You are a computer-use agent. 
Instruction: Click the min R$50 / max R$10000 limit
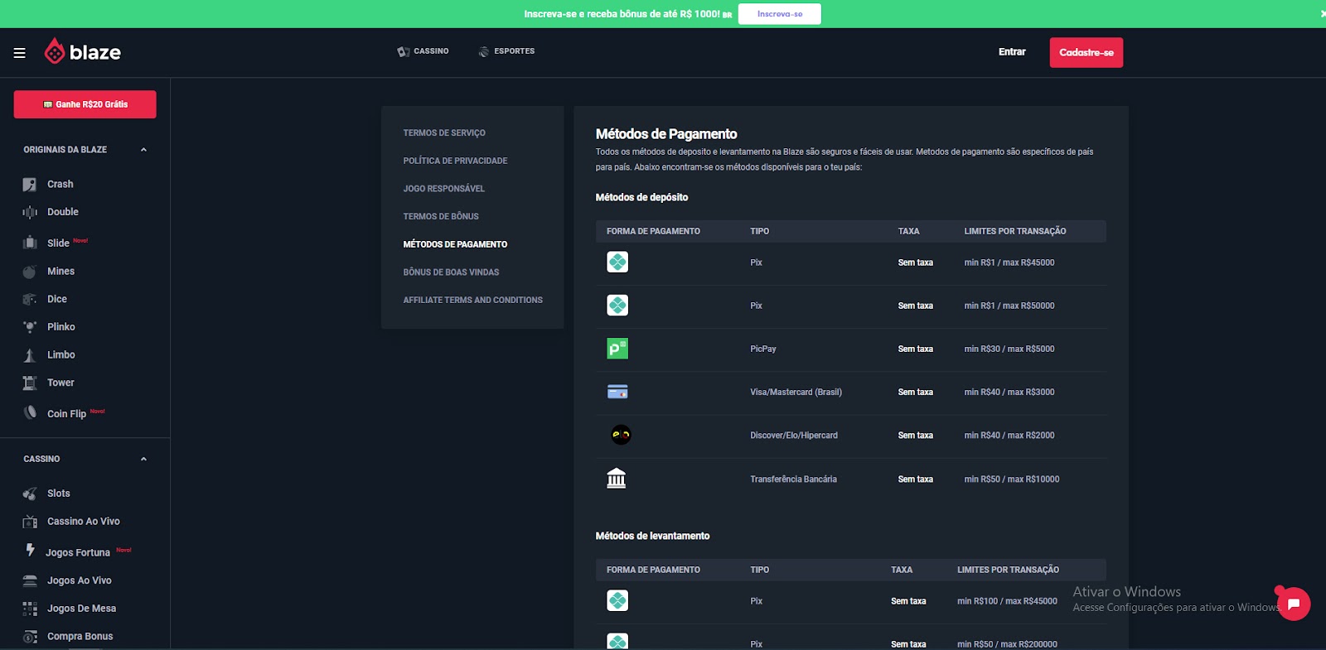point(1011,479)
